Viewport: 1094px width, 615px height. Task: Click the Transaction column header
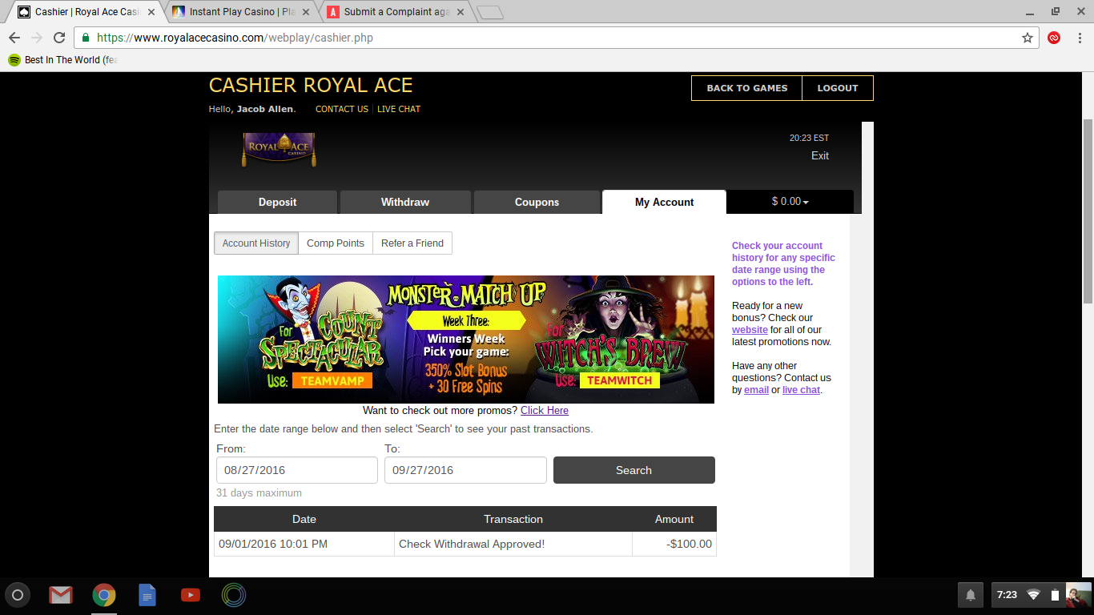tap(513, 519)
